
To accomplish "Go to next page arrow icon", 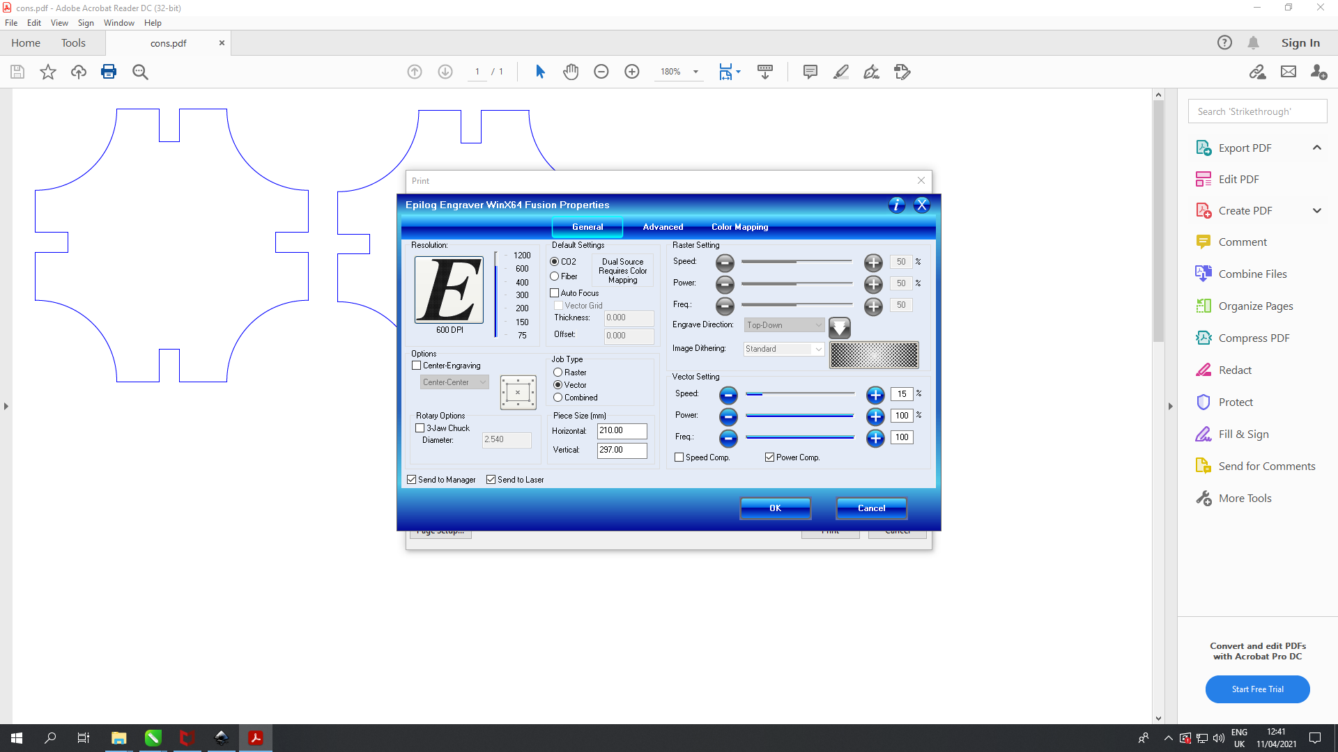I will (x=445, y=72).
